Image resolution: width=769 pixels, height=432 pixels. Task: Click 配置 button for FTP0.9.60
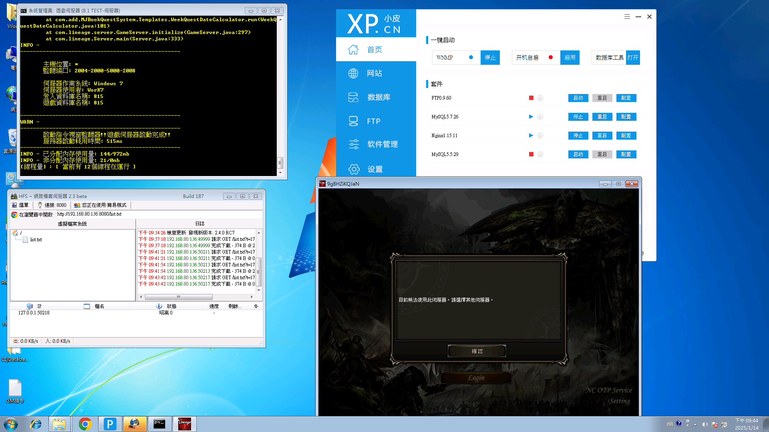[x=626, y=98]
